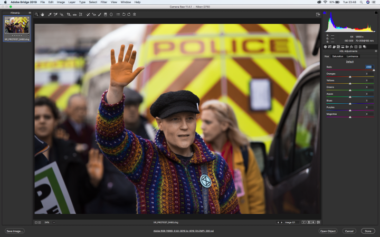Image resolution: width=380 pixels, height=237 pixels.
Task: Click the Done button
Action: tap(368, 231)
